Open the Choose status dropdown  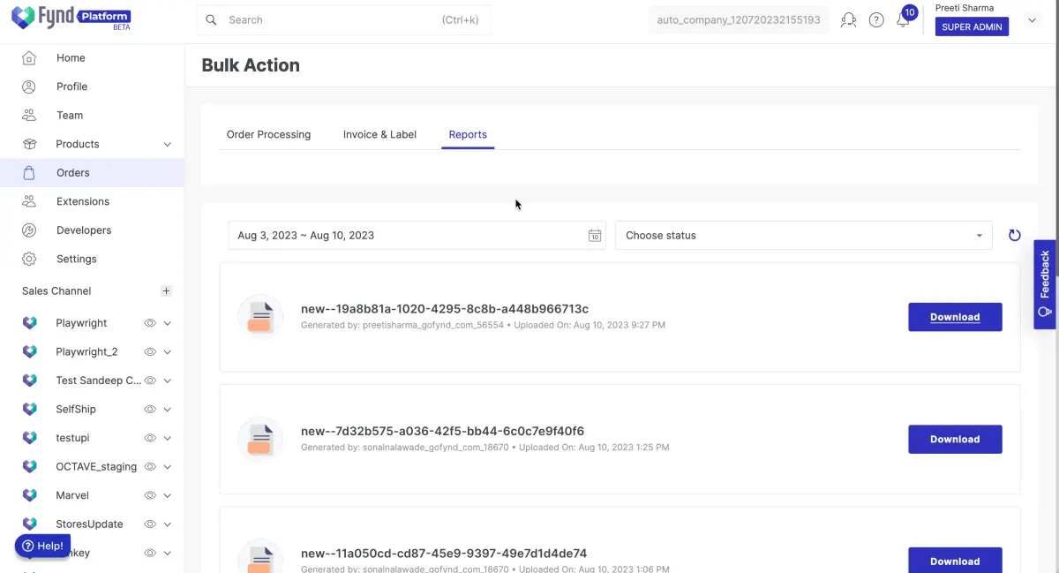[804, 236]
